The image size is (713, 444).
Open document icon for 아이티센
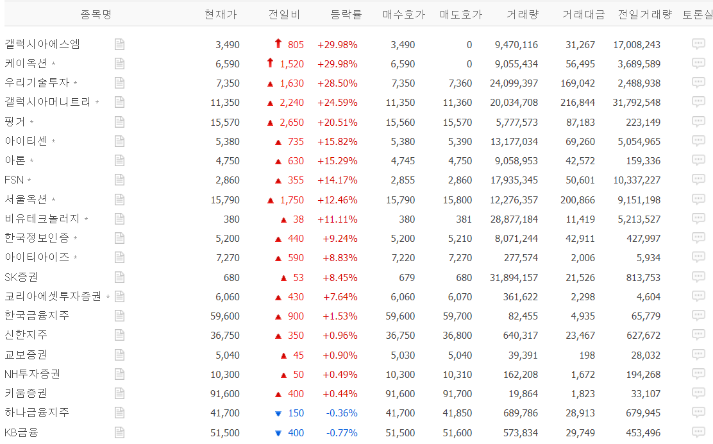120,142
